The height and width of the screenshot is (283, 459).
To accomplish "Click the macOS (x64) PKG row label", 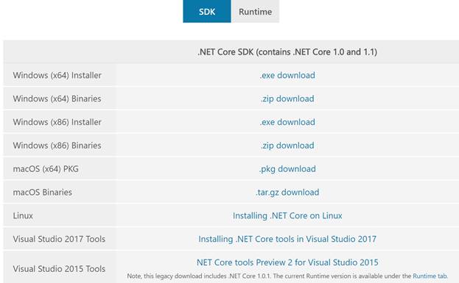I will click(46, 169).
